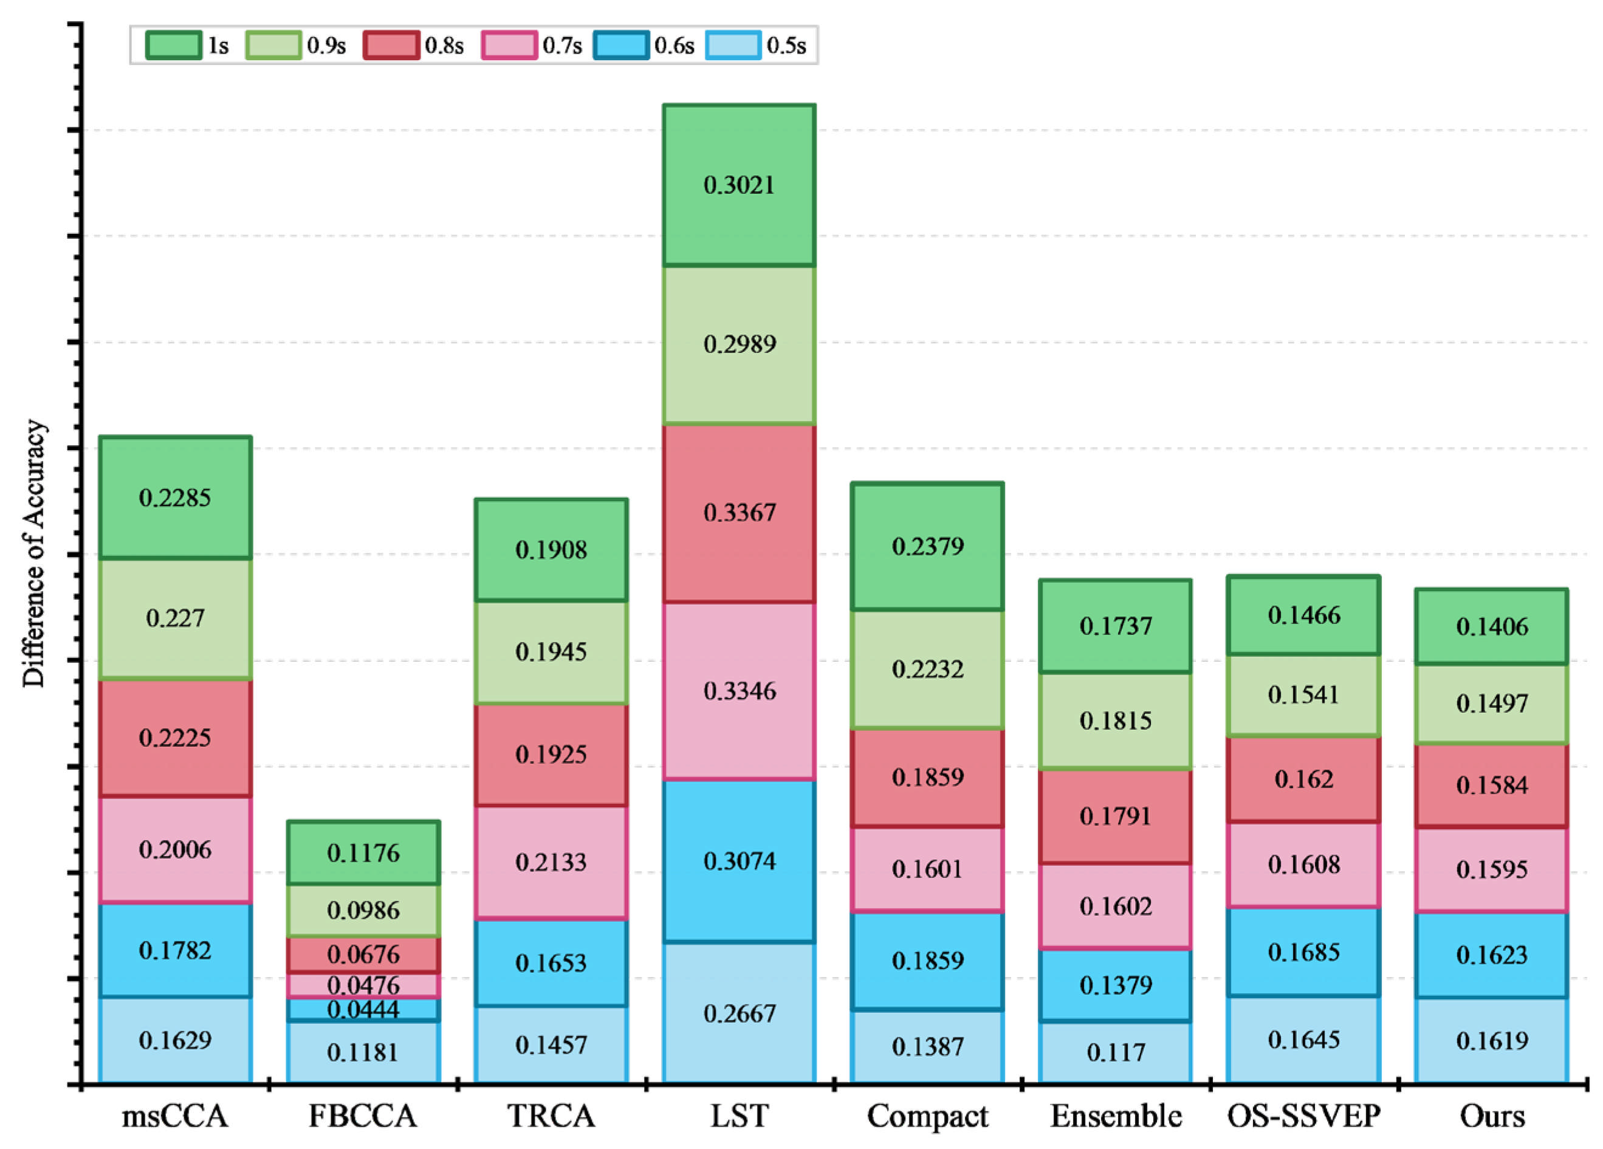Select the TRCA segment labeled 0.2133

[551, 862]
